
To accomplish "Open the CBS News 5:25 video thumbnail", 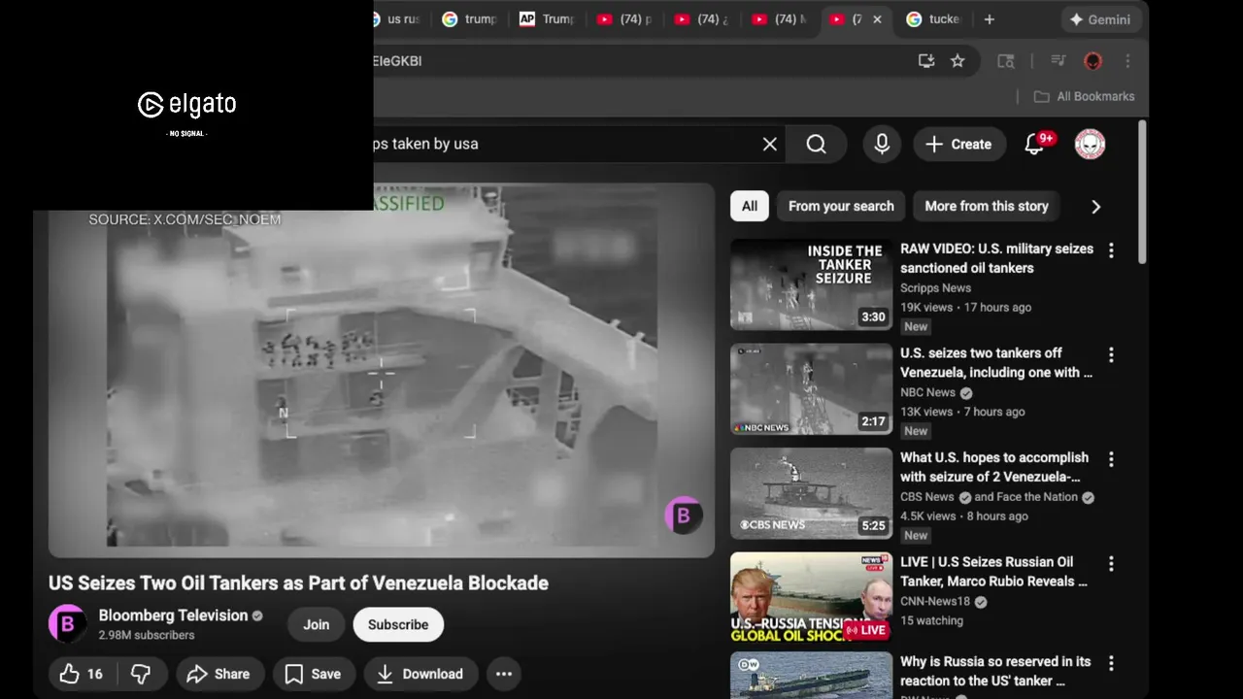I will tap(811, 493).
